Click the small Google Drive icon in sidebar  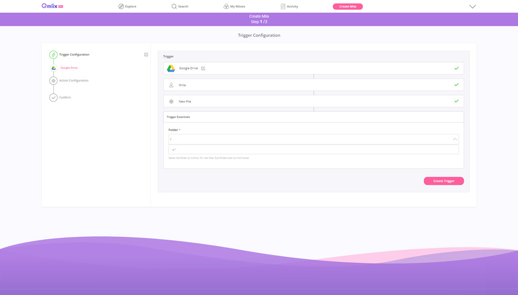[53, 68]
